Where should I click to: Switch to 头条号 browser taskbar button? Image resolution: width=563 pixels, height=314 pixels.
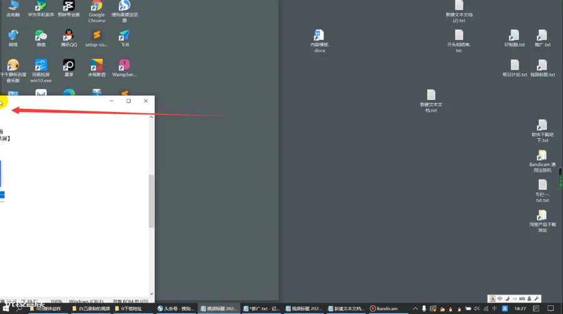tap(176, 308)
